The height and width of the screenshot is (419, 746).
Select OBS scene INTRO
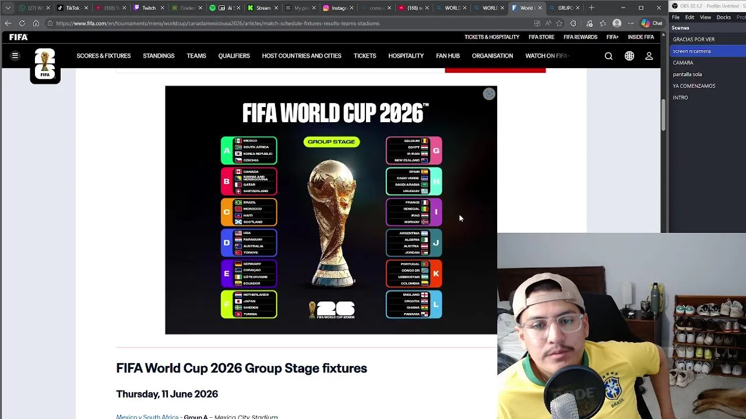680,98
